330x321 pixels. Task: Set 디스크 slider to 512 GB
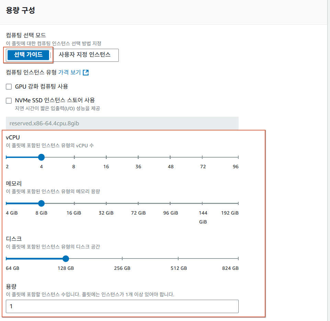point(179,259)
